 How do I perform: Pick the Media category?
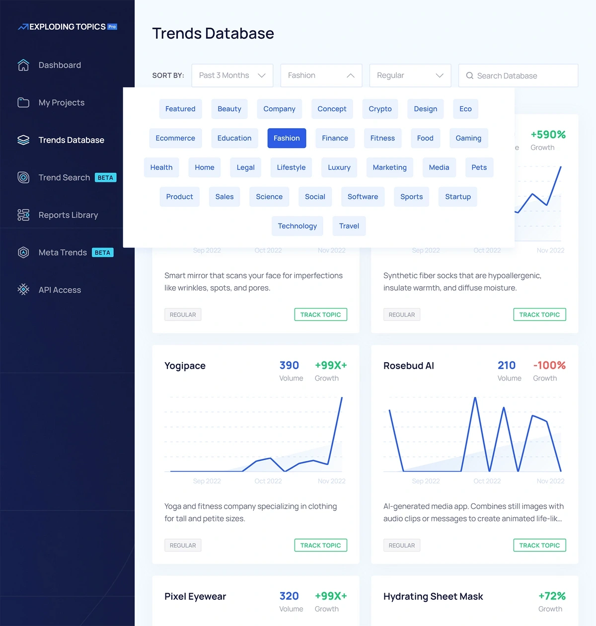coord(439,167)
